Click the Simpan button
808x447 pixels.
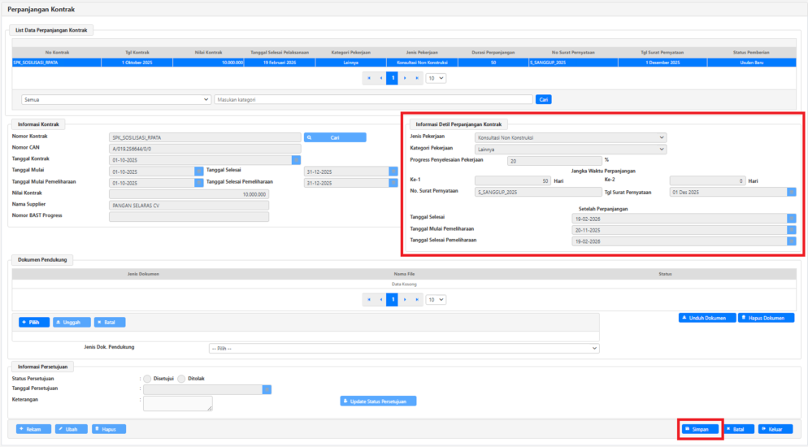tap(699, 428)
